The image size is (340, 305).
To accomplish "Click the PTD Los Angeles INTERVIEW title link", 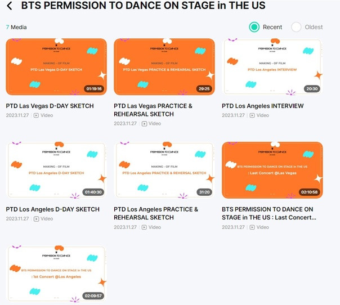I will (262, 106).
